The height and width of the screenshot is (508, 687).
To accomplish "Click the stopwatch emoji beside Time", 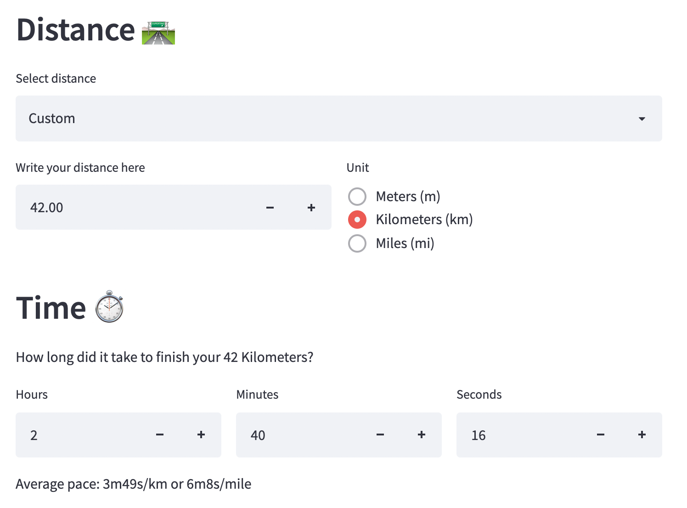I will coord(109,307).
